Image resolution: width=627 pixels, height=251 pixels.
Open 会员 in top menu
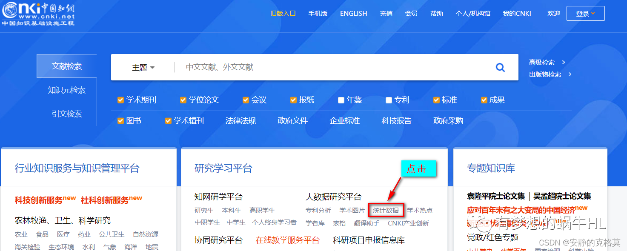411,14
